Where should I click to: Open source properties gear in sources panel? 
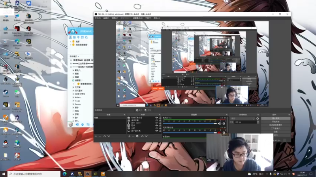point(137,136)
